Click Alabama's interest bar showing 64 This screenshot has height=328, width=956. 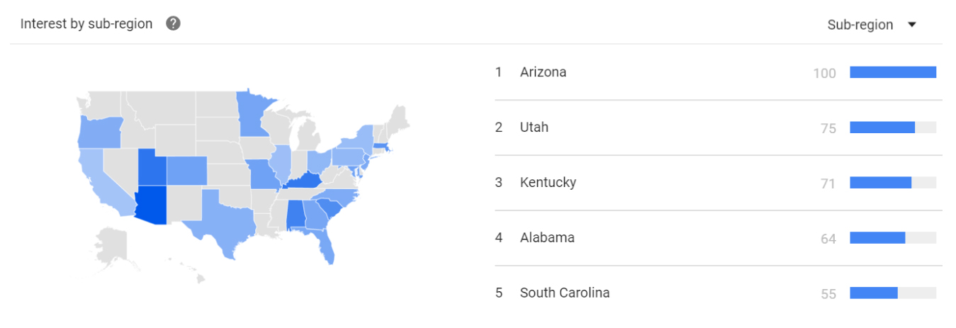(x=893, y=238)
